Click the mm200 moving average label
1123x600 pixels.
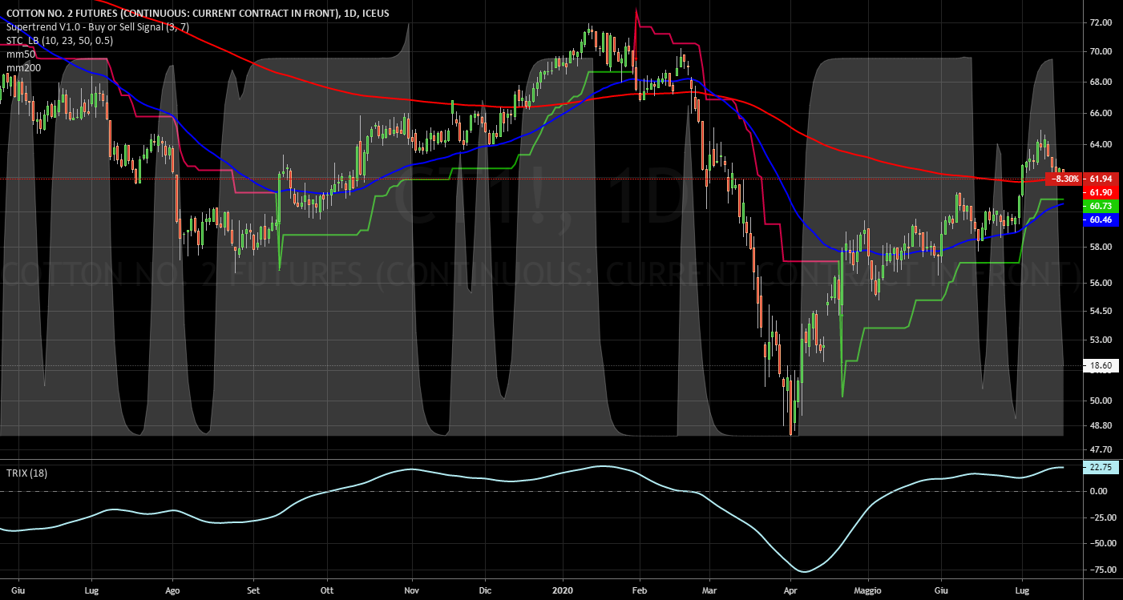(x=23, y=68)
